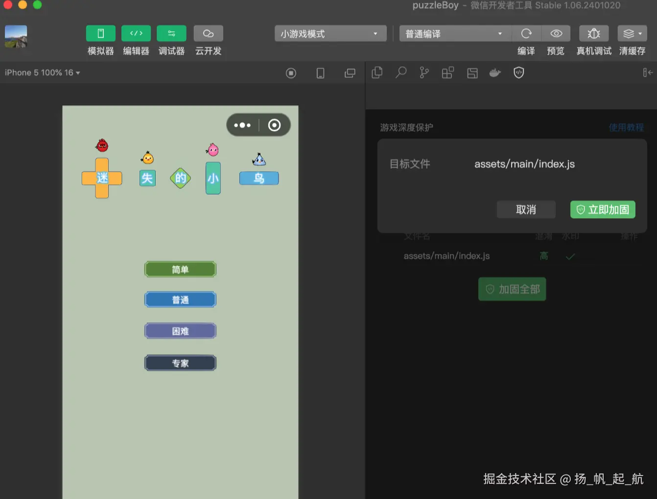Screen dimensions: 657x499
Task: Click the mini program menu dots
Action: pyautogui.click(x=242, y=125)
